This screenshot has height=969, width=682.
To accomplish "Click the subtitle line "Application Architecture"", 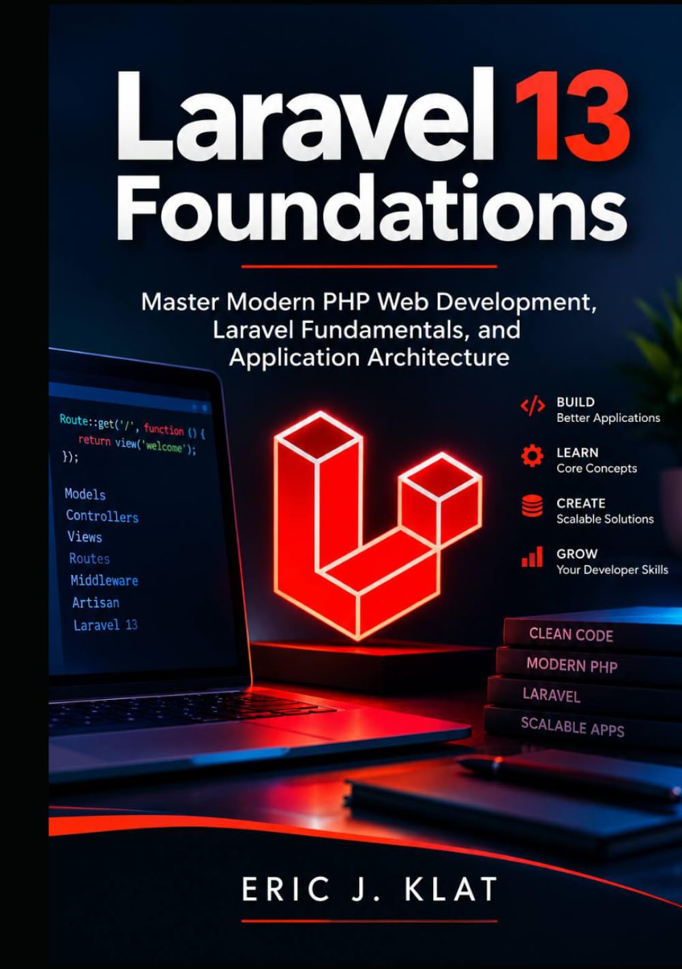I will pos(369,358).
